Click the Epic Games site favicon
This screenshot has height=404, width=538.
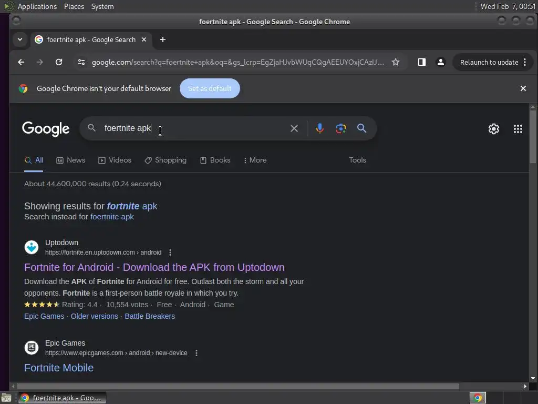(31, 347)
